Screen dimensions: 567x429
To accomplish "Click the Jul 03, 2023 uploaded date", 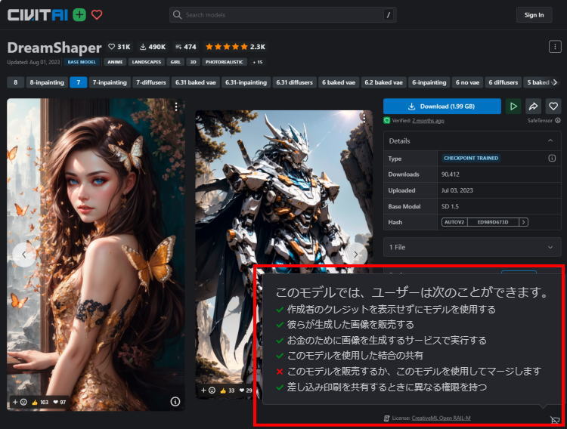I will 457,190.
